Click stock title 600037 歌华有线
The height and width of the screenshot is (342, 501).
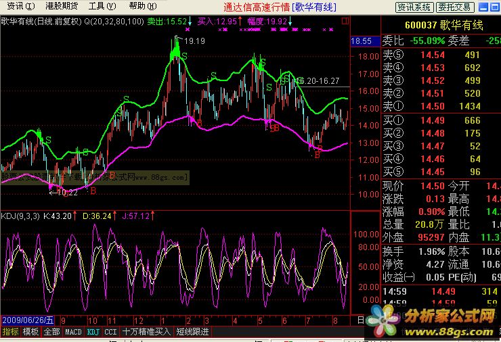click(444, 25)
